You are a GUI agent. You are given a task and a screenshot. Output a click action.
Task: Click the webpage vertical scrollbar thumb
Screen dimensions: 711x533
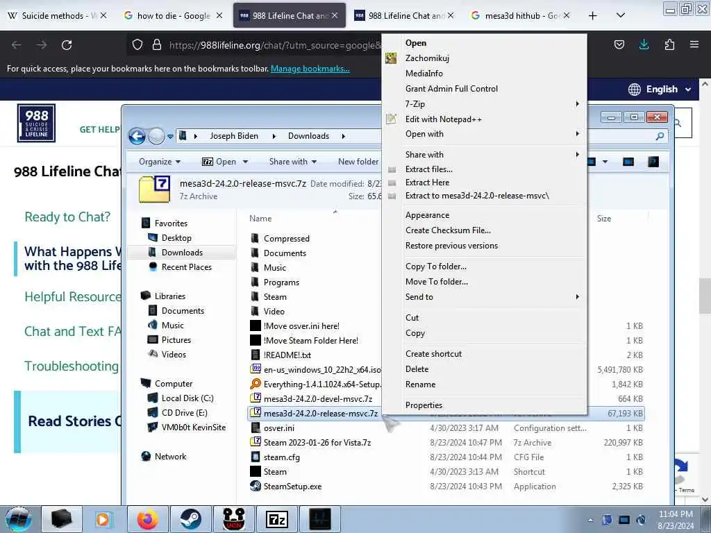pos(705,296)
